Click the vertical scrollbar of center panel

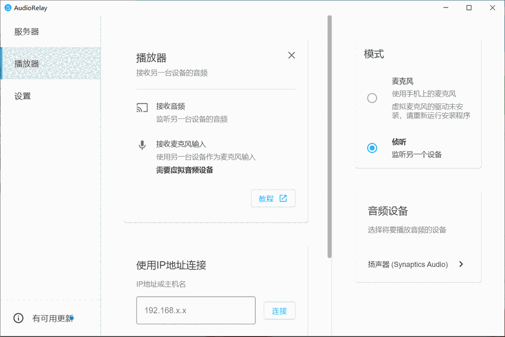click(330, 136)
